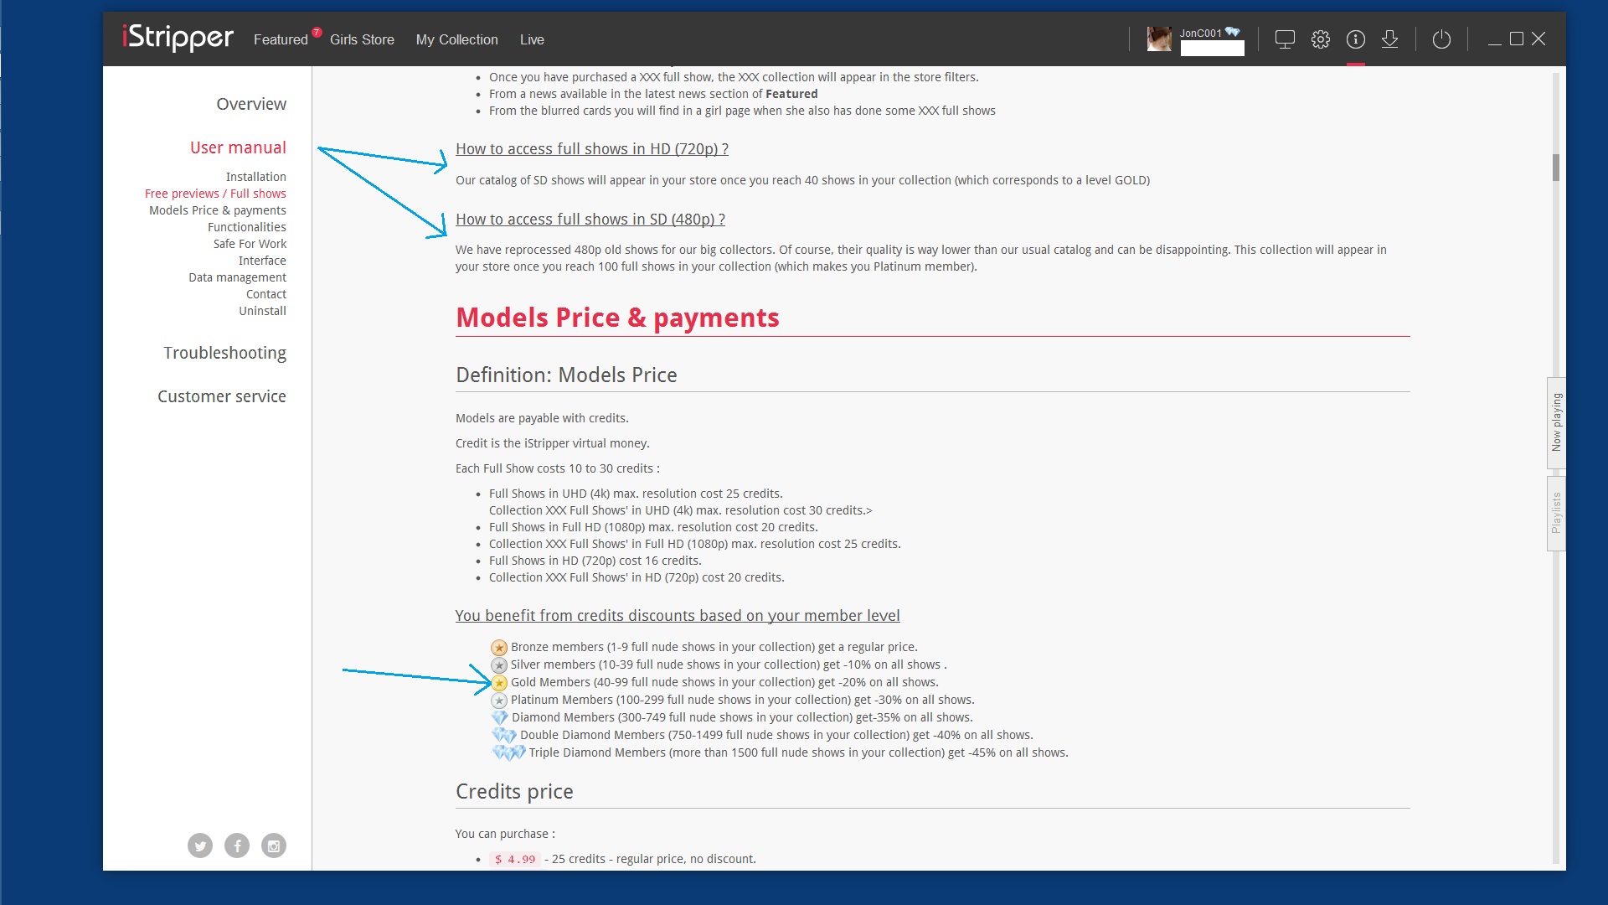This screenshot has width=1608, height=905.
Task: Switch to Girls Store tab
Action: 362,39
